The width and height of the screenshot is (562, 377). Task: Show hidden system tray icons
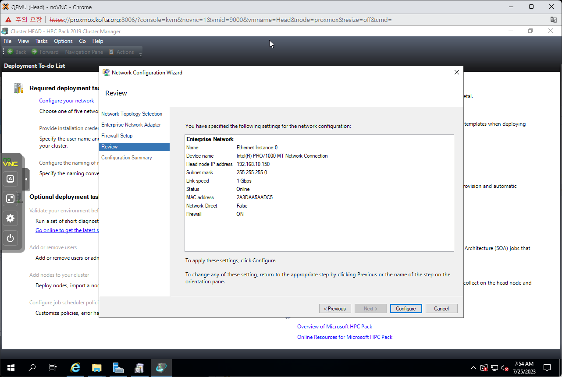(x=473, y=368)
